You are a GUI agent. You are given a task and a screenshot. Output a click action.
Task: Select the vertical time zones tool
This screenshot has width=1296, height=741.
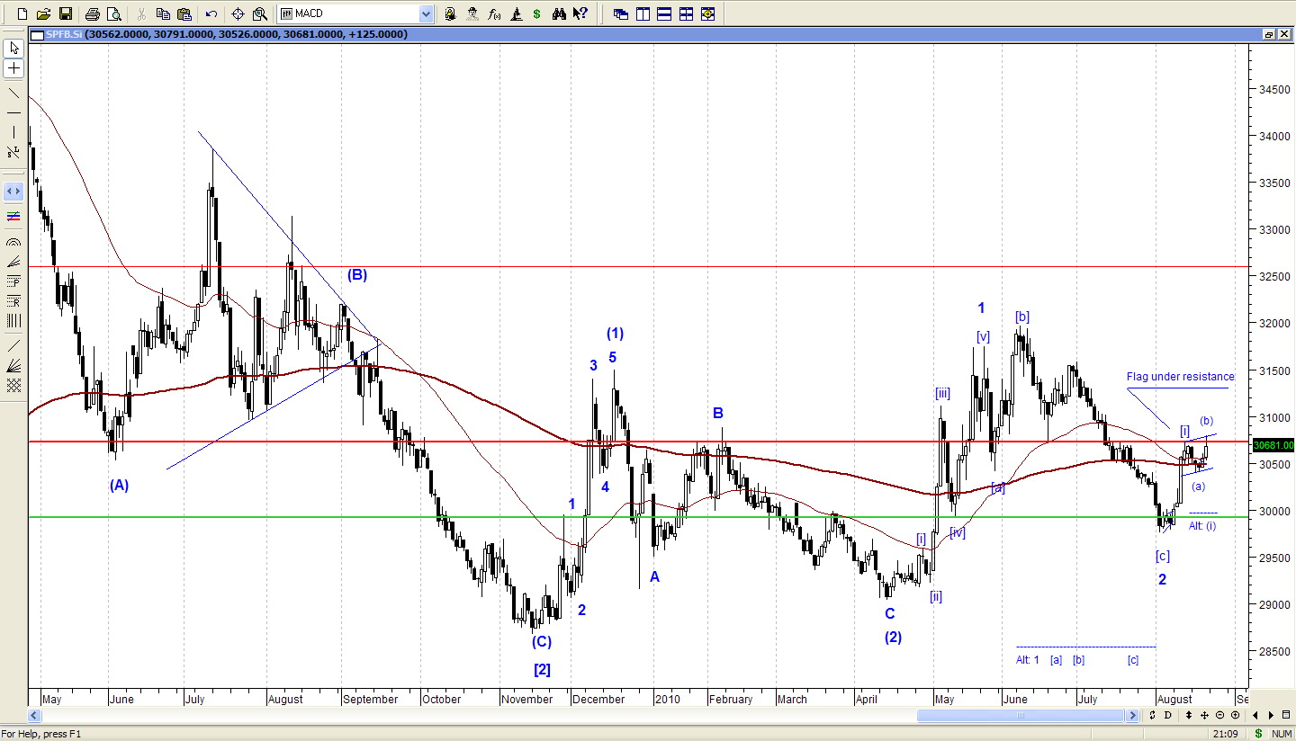(x=13, y=321)
